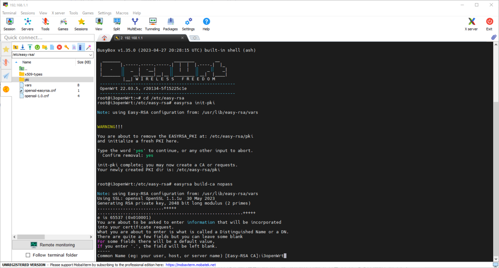Click the paperclip icon at tab bar end

(x=494, y=37)
